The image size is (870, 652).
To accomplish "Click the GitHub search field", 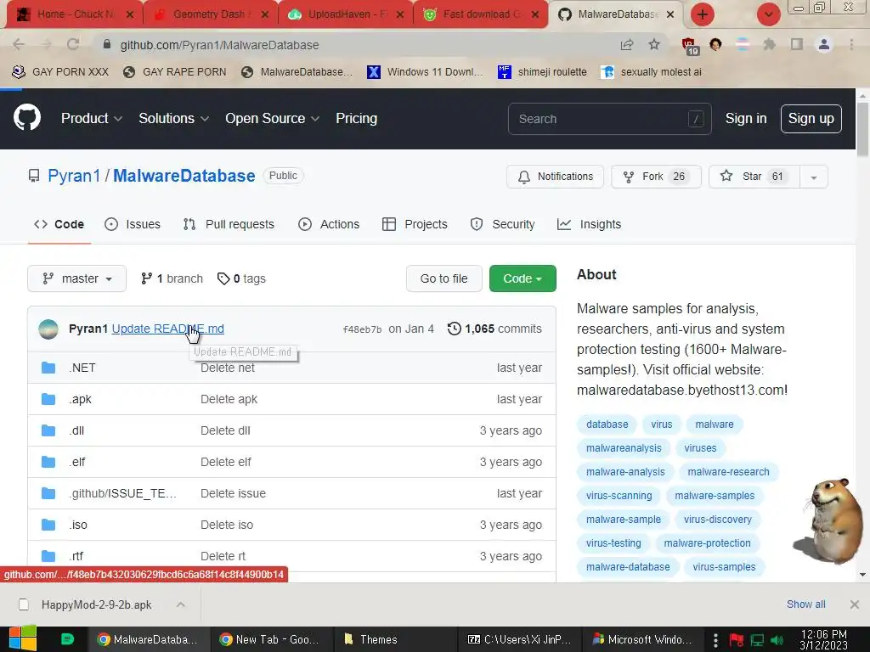I will [609, 119].
